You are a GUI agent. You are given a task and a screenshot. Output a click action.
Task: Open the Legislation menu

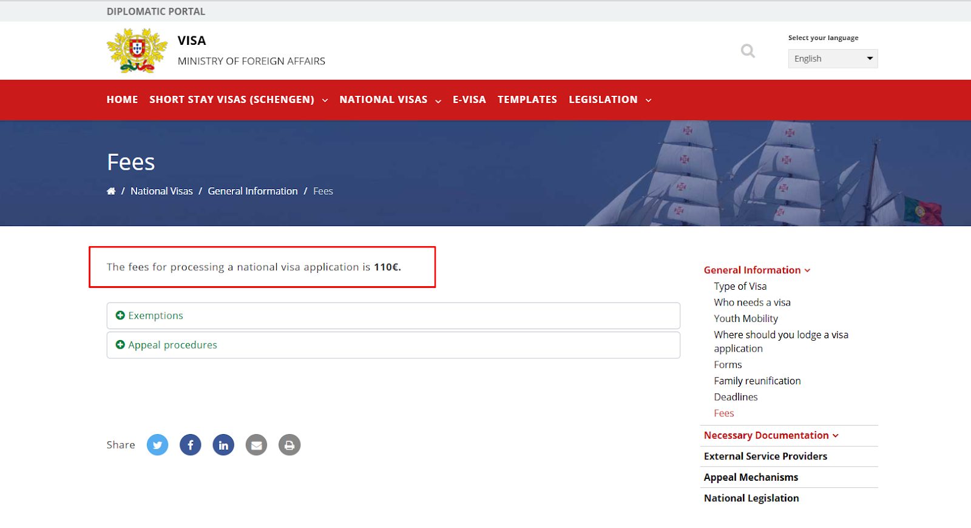click(610, 99)
